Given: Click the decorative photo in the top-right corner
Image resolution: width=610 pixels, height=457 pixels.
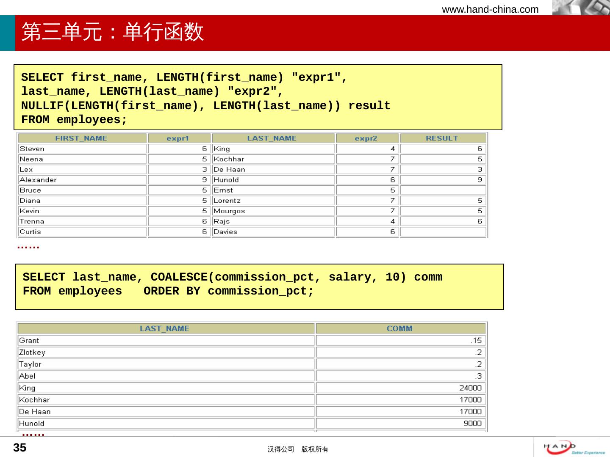Looking at the screenshot, I should pyautogui.click(x=581, y=8).
